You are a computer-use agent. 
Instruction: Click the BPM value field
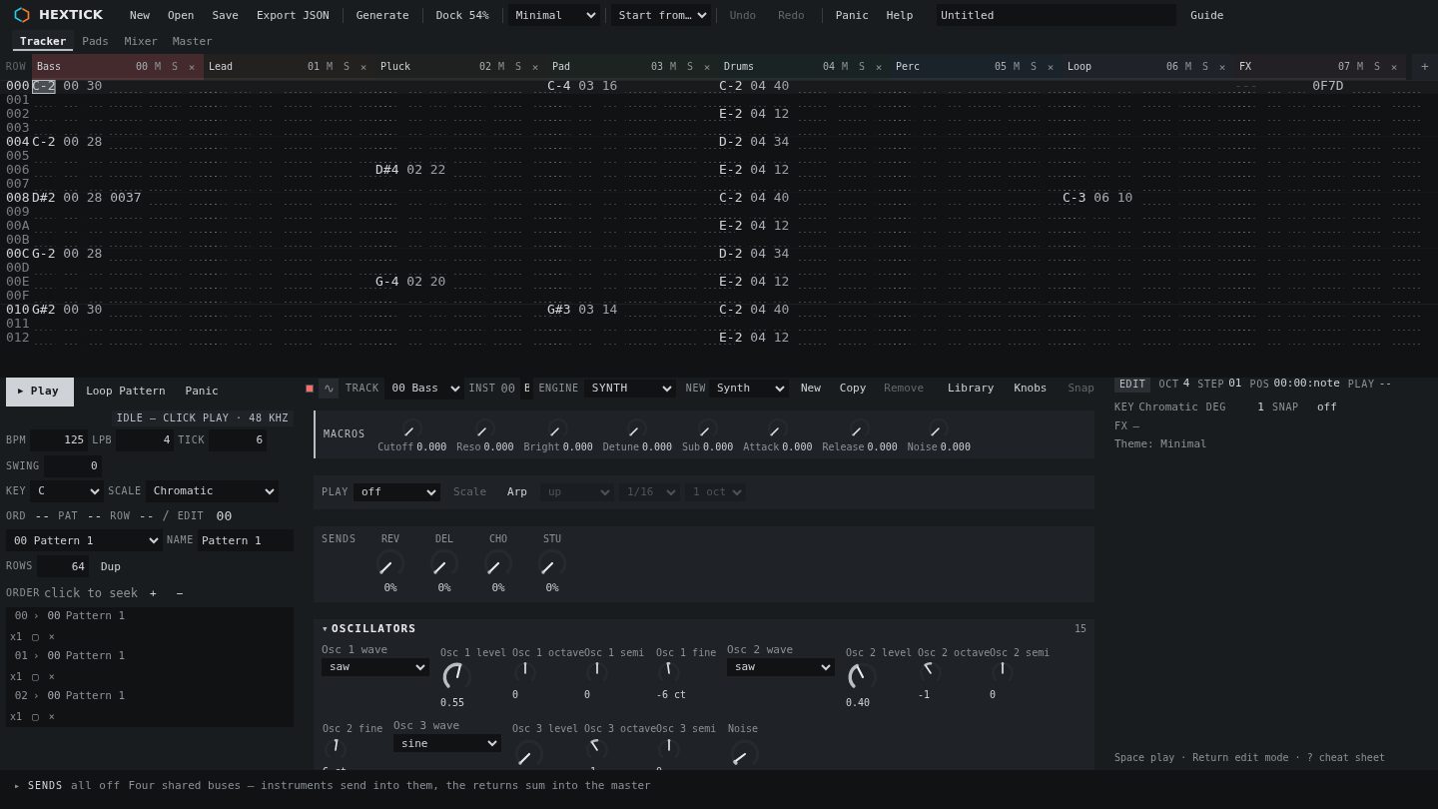(59, 440)
